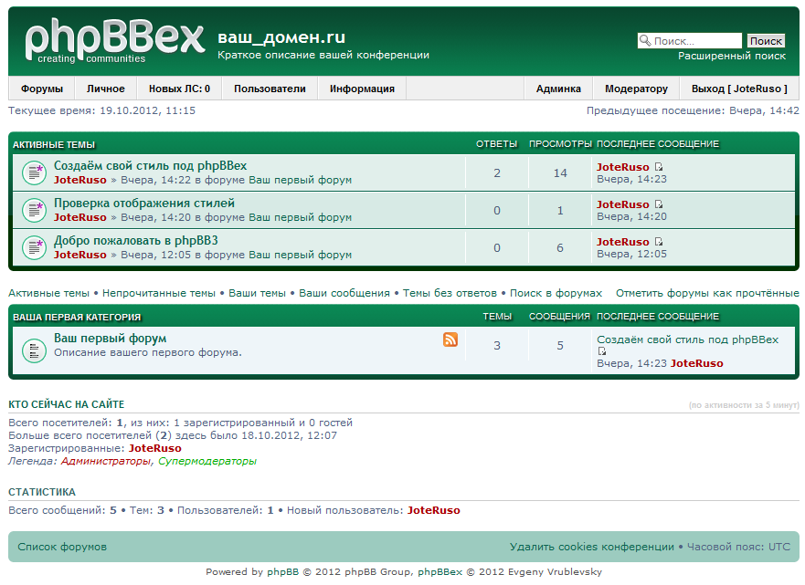
Task: Open the Пользователи menu item
Action: pyautogui.click(x=270, y=89)
